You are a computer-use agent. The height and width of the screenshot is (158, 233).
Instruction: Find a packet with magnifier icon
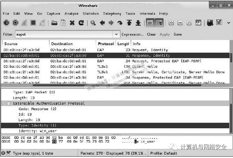(x=93, y=23)
